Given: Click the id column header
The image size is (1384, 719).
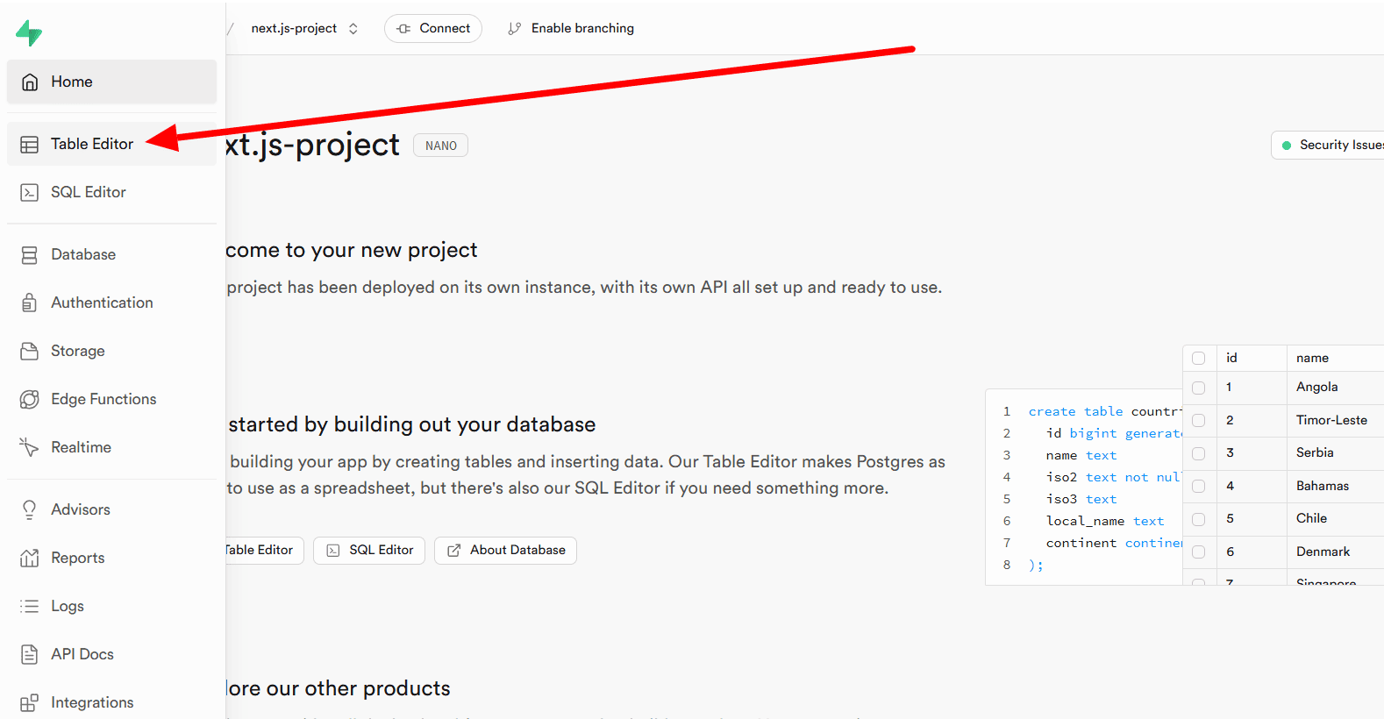Looking at the screenshot, I should 1252,358.
